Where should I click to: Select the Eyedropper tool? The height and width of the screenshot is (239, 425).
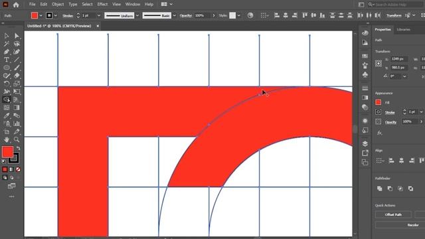click(7, 116)
